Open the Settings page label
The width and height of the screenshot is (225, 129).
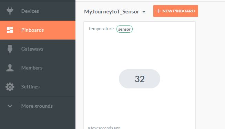point(30,87)
